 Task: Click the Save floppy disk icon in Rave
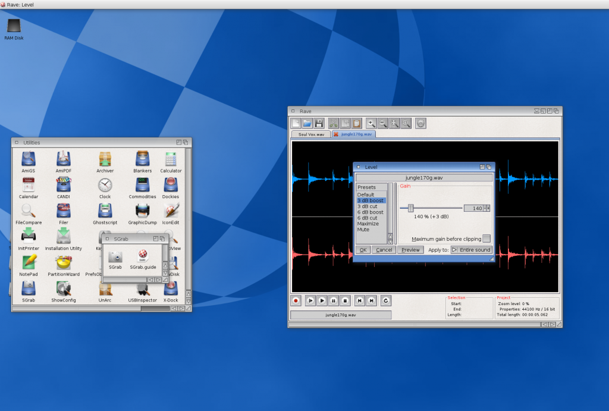tap(319, 123)
